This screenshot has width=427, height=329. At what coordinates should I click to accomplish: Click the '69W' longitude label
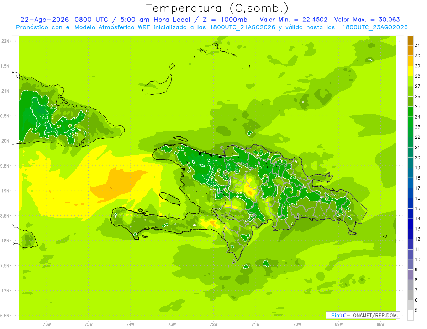(x=339, y=324)
